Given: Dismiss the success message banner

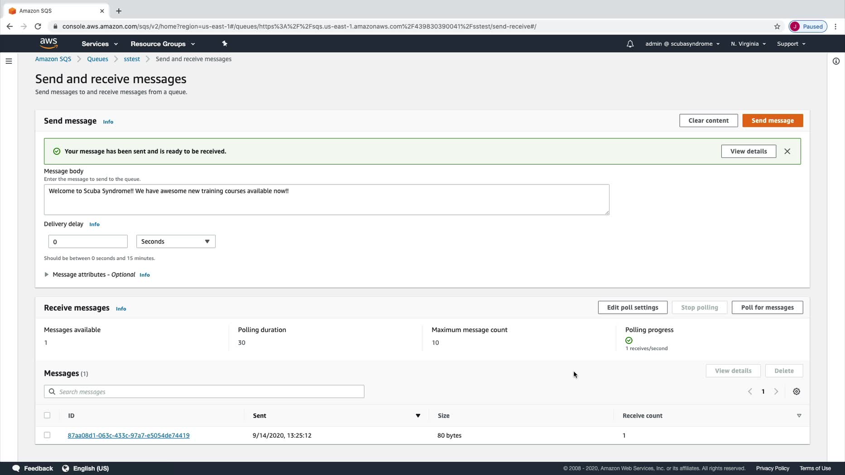Looking at the screenshot, I should coord(787,151).
